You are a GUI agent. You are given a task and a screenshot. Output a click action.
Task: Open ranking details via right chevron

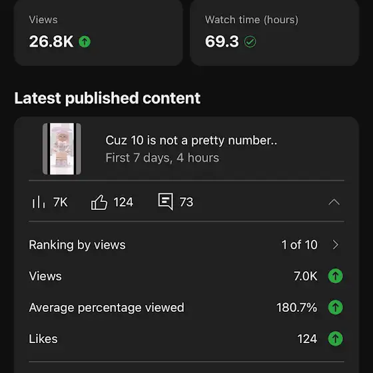(336, 244)
